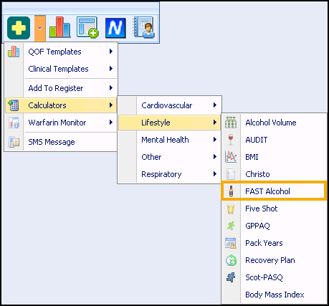Click the wine glass AUDIT icon
The width and height of the screenshot is (329, 306).
[231, 140]
